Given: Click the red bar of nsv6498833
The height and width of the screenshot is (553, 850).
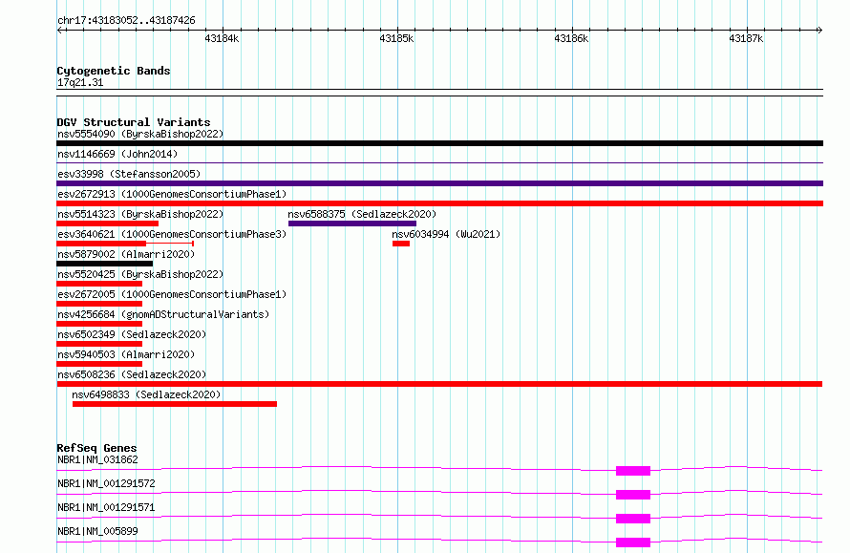Looking at the screenshot, I should point(175,404).
